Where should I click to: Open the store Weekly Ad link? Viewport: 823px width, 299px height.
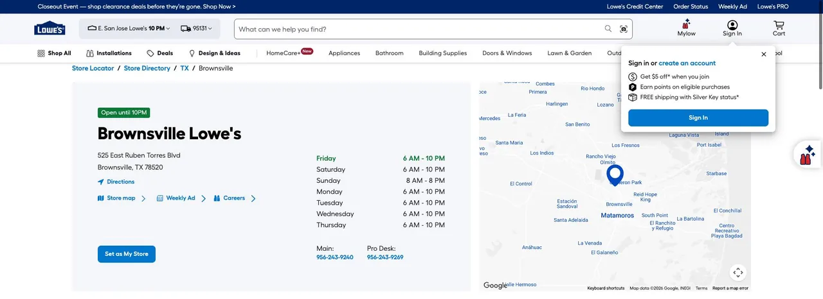pyautogui.click(x=181, y=198)
